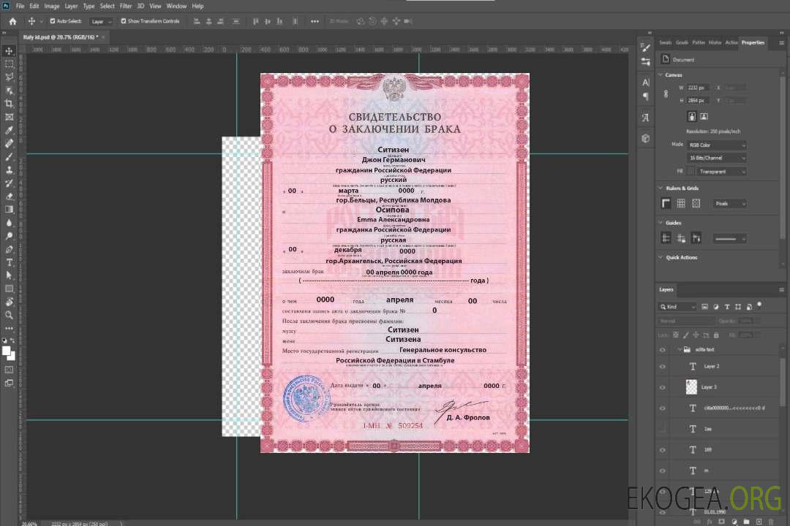This screenshot has width=790, height=526.
Task: Open the Pixels ruler units dropdown
Action: click(729, 203)
